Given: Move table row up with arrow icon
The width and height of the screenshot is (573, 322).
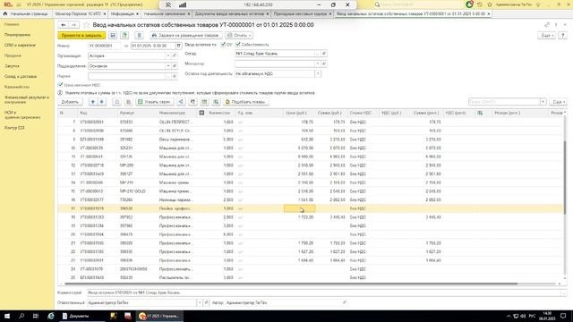Looking at the screenshot, I should coord(93,102).
